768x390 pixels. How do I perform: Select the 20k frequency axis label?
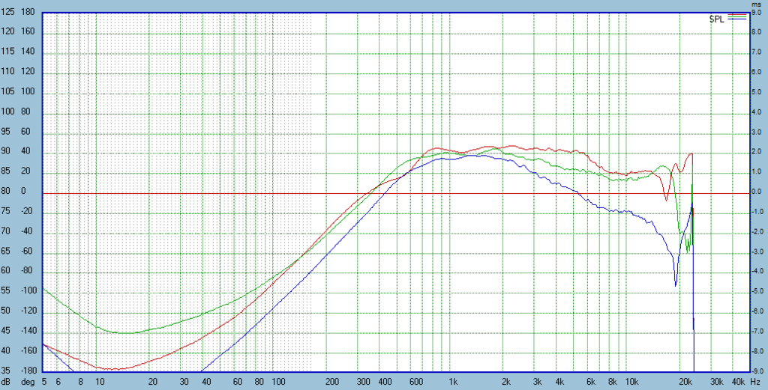point(685,381)
